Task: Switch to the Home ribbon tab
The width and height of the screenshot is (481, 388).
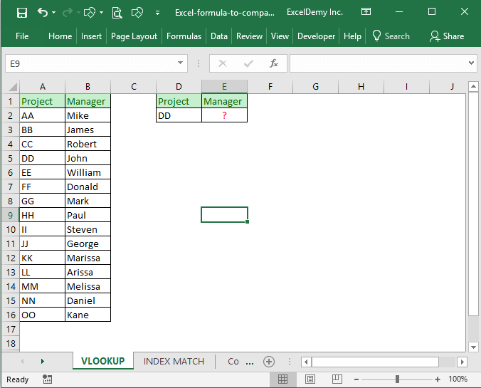Action: [60, 36]
